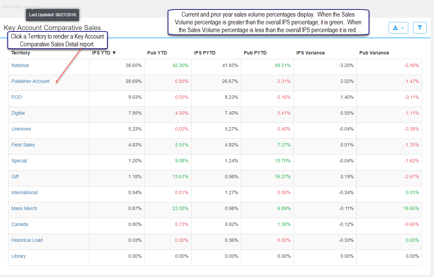Image resolution: width=434 pixels, height=277 pixels.
Task: Open the Mass Merch territory link
Action: pyautogui.click(x=24, y=208)
